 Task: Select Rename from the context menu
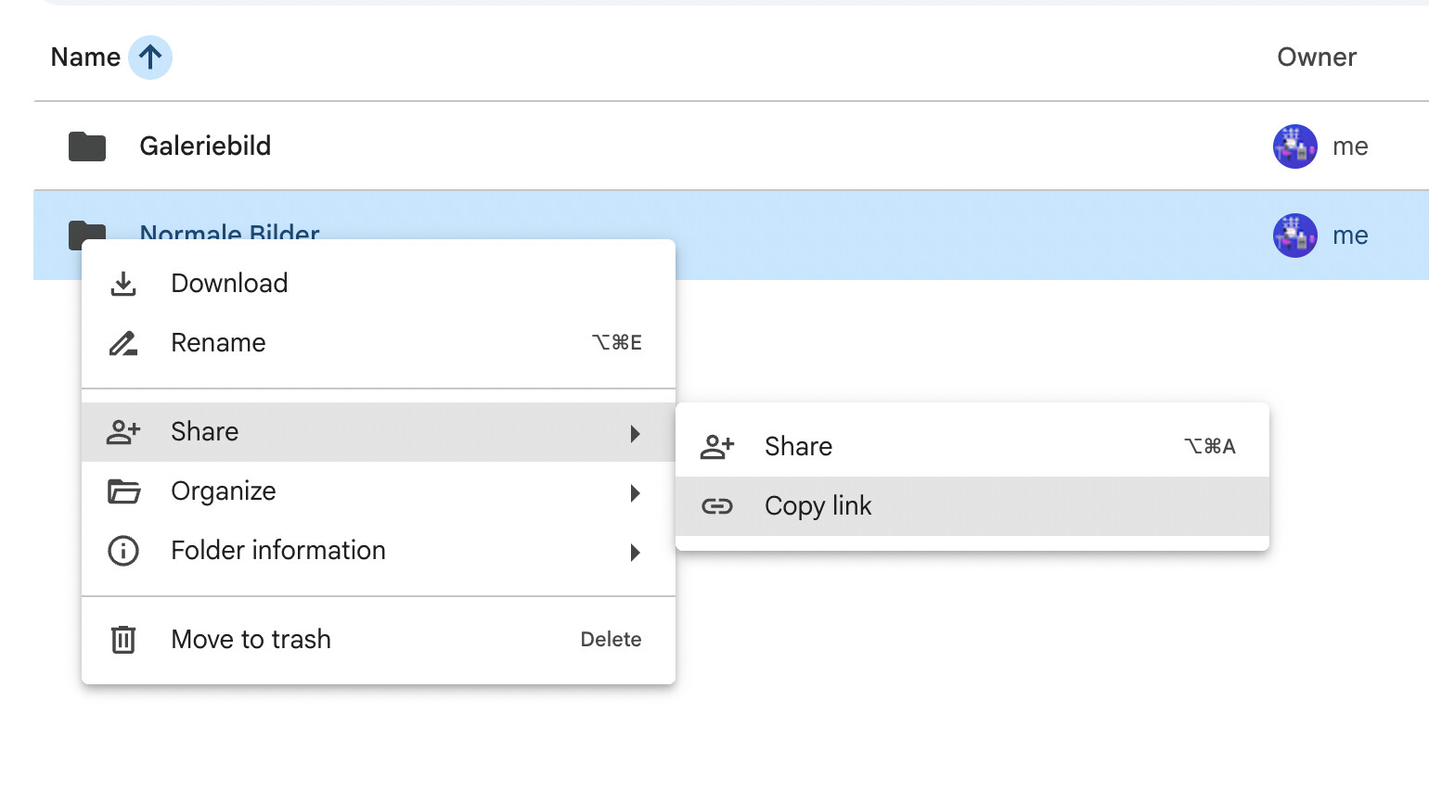click(218, 343)
